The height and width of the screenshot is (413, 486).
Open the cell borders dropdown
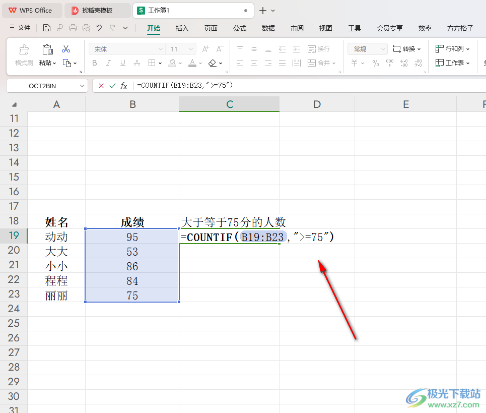[x=160, y=64]
